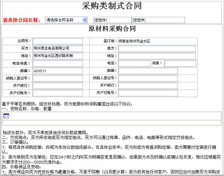Screen dimensions: 224x176
Task: Click the first (宏控件) field
Action: tap(112, 20)
